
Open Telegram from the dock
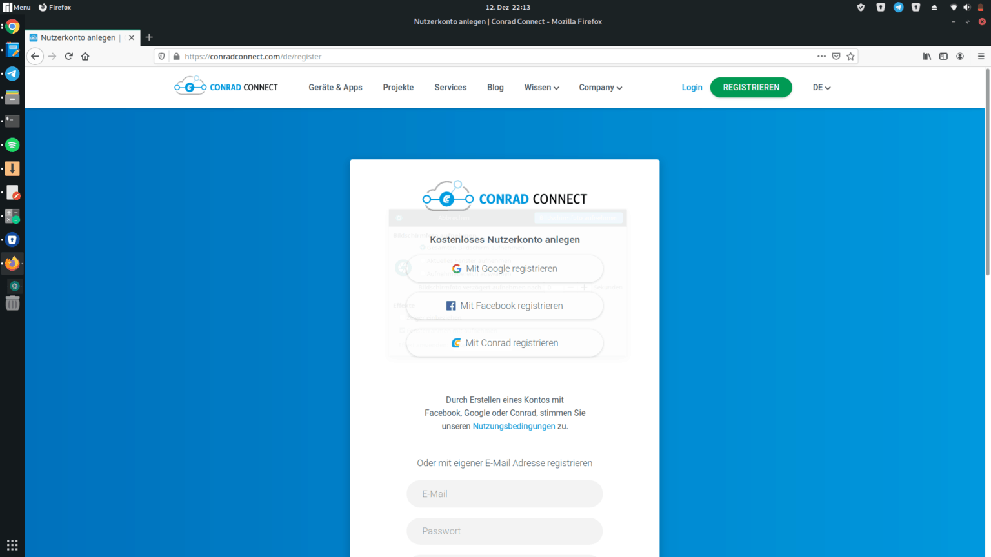[x=12, y=73]
